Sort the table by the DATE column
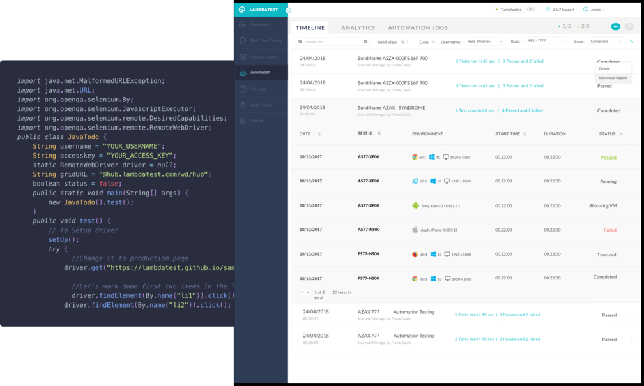The width and height of the screenshot is (644, 386). tap(319, 134)
